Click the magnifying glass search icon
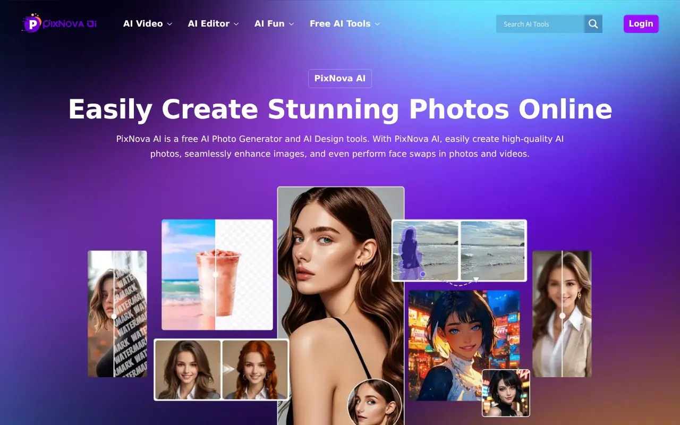This screenshot has width=680, height=425. [x=593, y=24]
